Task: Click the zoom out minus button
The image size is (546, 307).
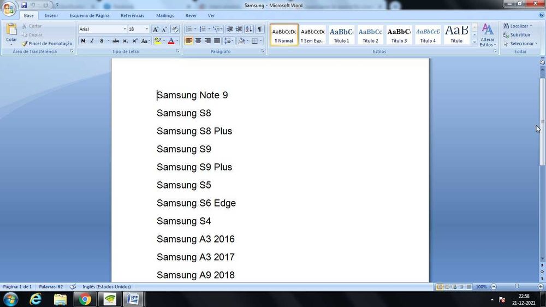Action: tap(494, 287)
